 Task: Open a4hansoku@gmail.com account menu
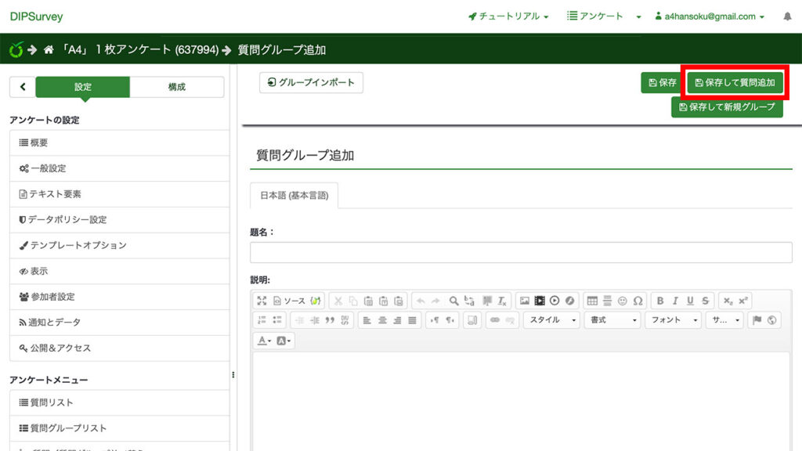pyautogui.click(x=710, y=16)
